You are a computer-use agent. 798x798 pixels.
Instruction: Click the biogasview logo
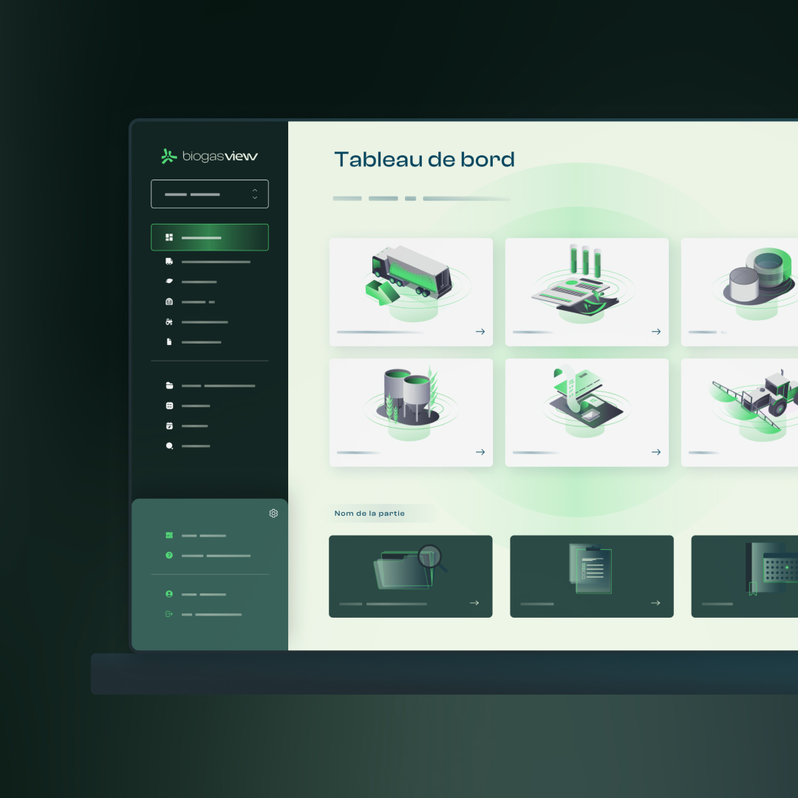click(x=210, y=156)
